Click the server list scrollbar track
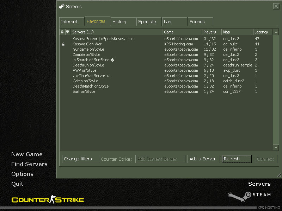The height and width of the screenshot is (211, 282). click(276, 90)
